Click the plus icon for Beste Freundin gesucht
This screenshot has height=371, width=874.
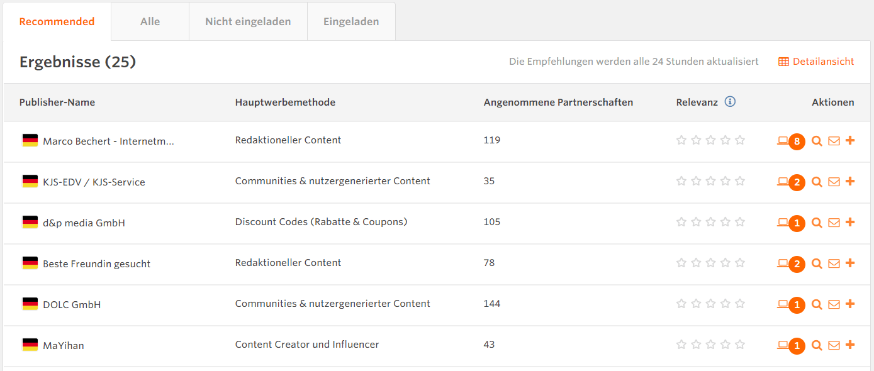pyautogui.click(x=850, y=263)
